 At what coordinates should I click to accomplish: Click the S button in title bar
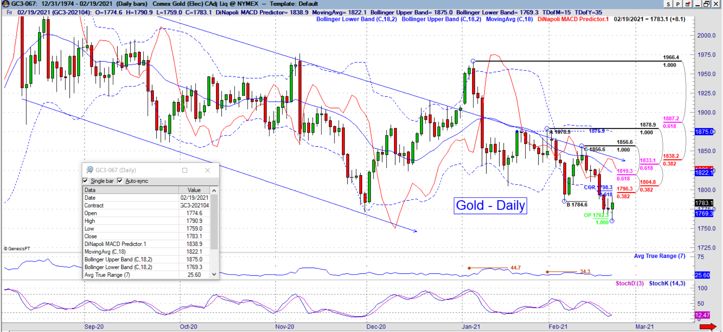click(669, 4)
